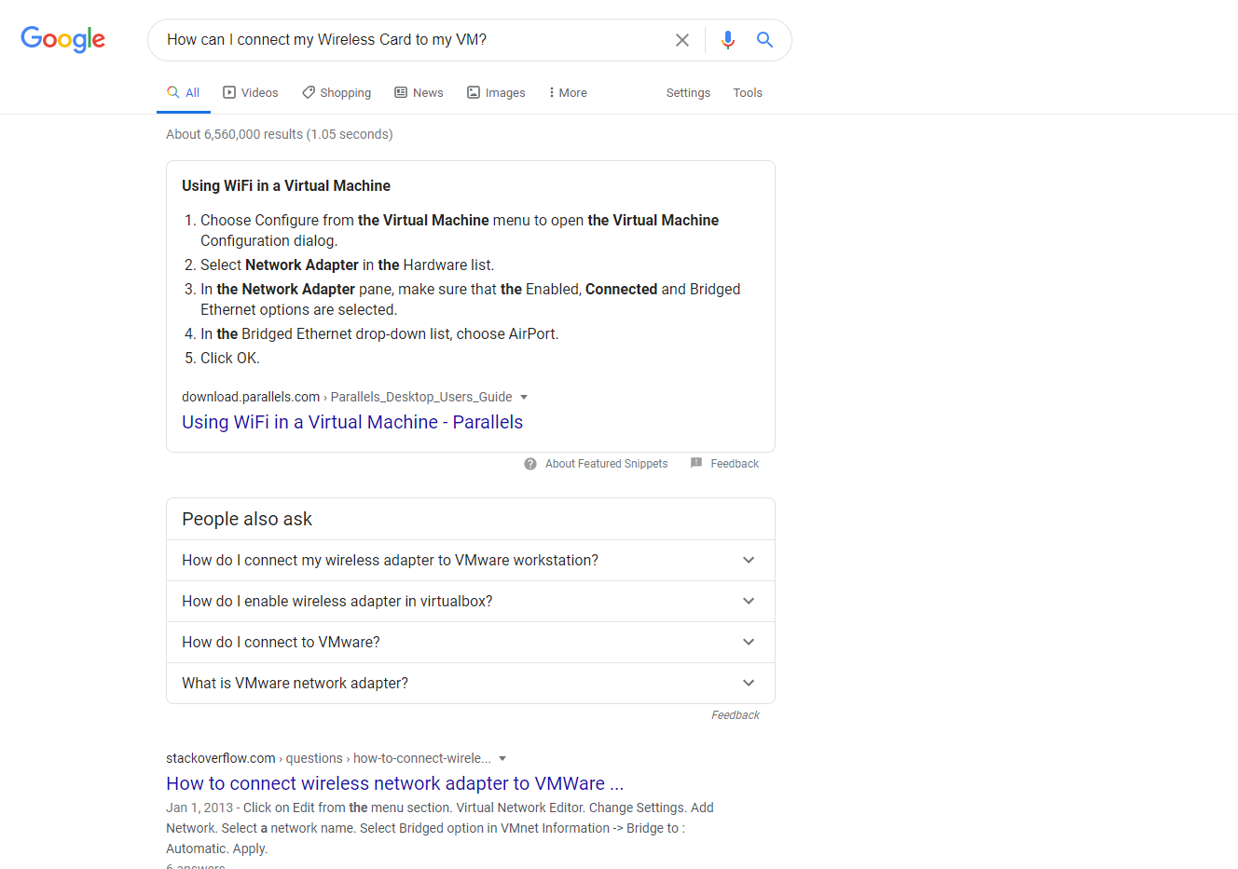Open search Settings
Image resolution: width=1238 pixels, height=869 pixels.
tap(688, 93)
